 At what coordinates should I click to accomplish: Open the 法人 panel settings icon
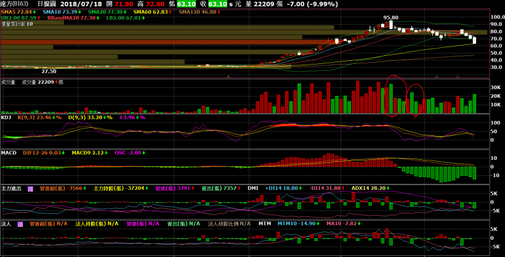pyautogui.click(x=20, y=224)
